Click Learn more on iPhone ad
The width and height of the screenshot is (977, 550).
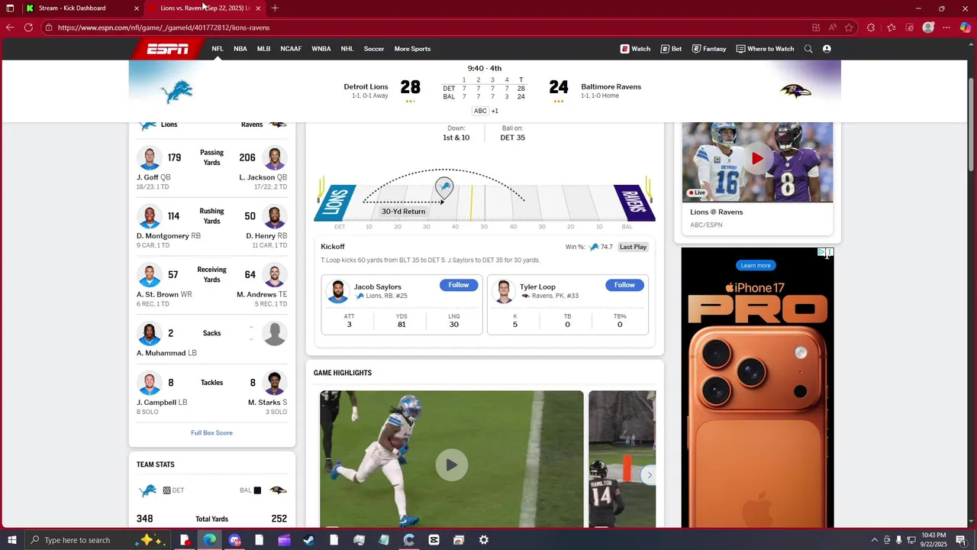[x=756, y=265]
